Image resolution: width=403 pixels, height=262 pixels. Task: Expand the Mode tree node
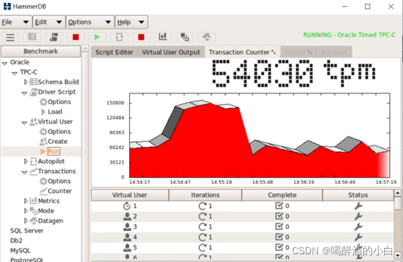click(x=25, y=211)
